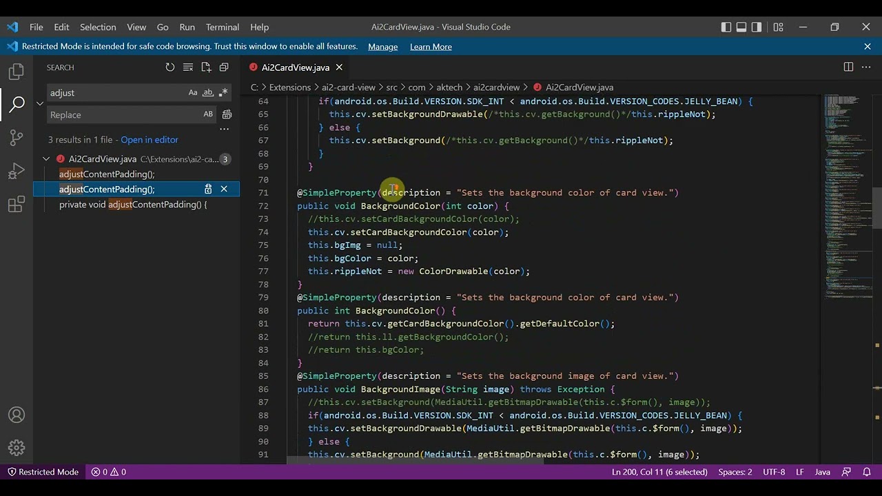This screenshot has height=496, width=882.
Task: Replace the selected adjustContentPadding match
Action: (x=208, y=189)
